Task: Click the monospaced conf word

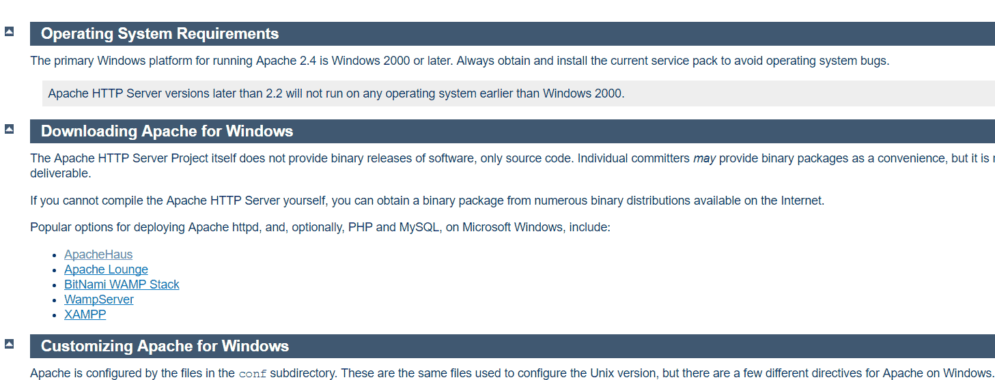Action: [x=253, y=374]
